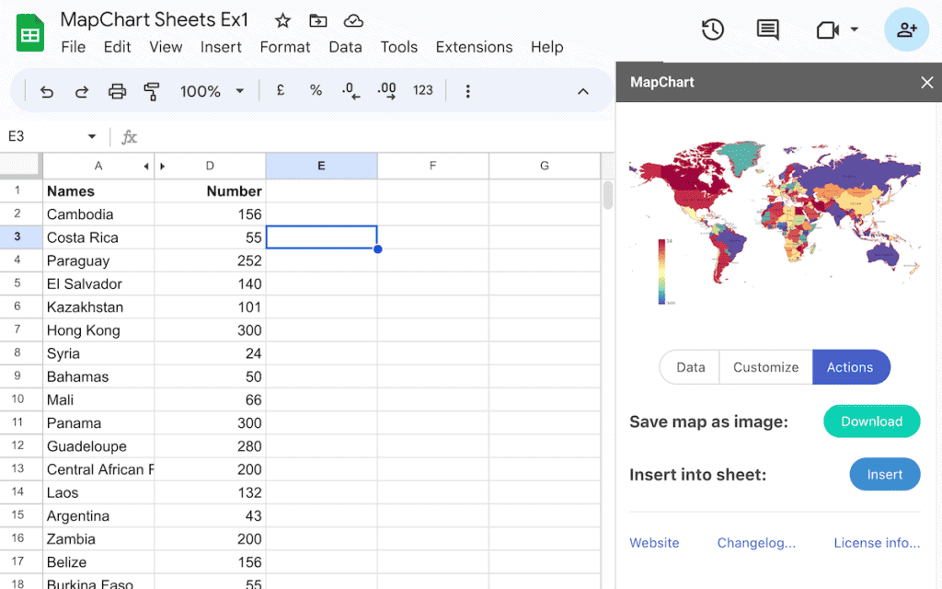Open the comments icon
Viewport: 942px width, 589px height.
coord(768,29)
